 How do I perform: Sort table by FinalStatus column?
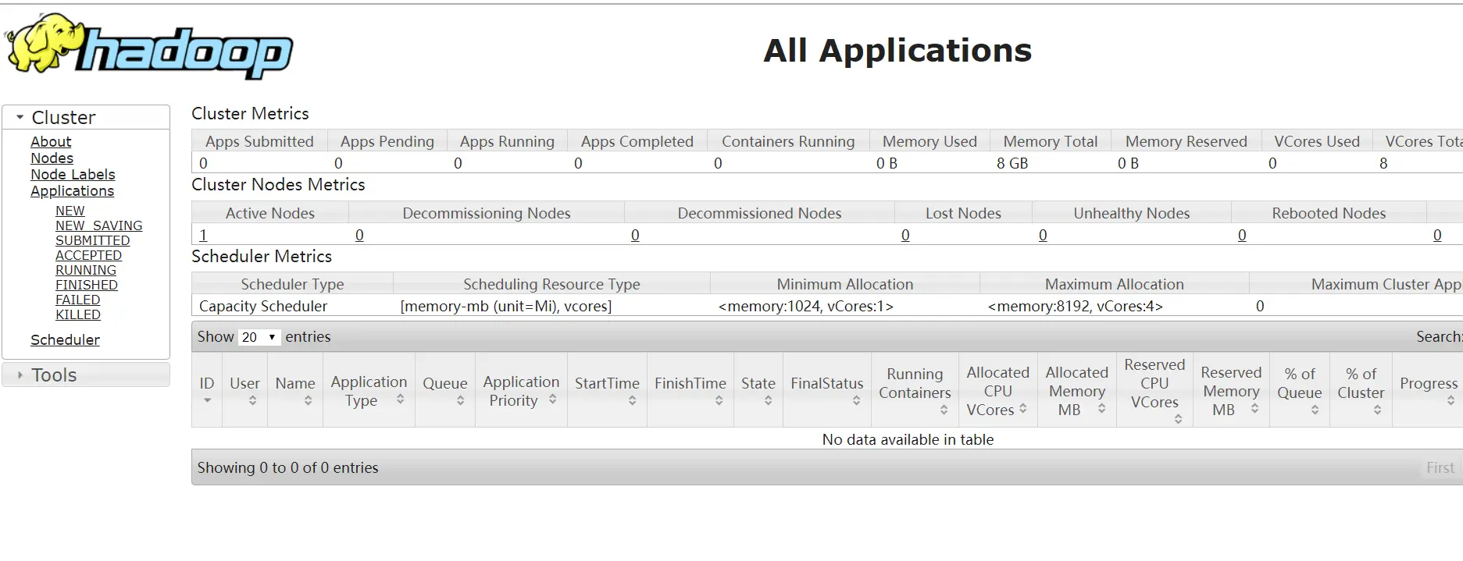click(x=827, y=389)
